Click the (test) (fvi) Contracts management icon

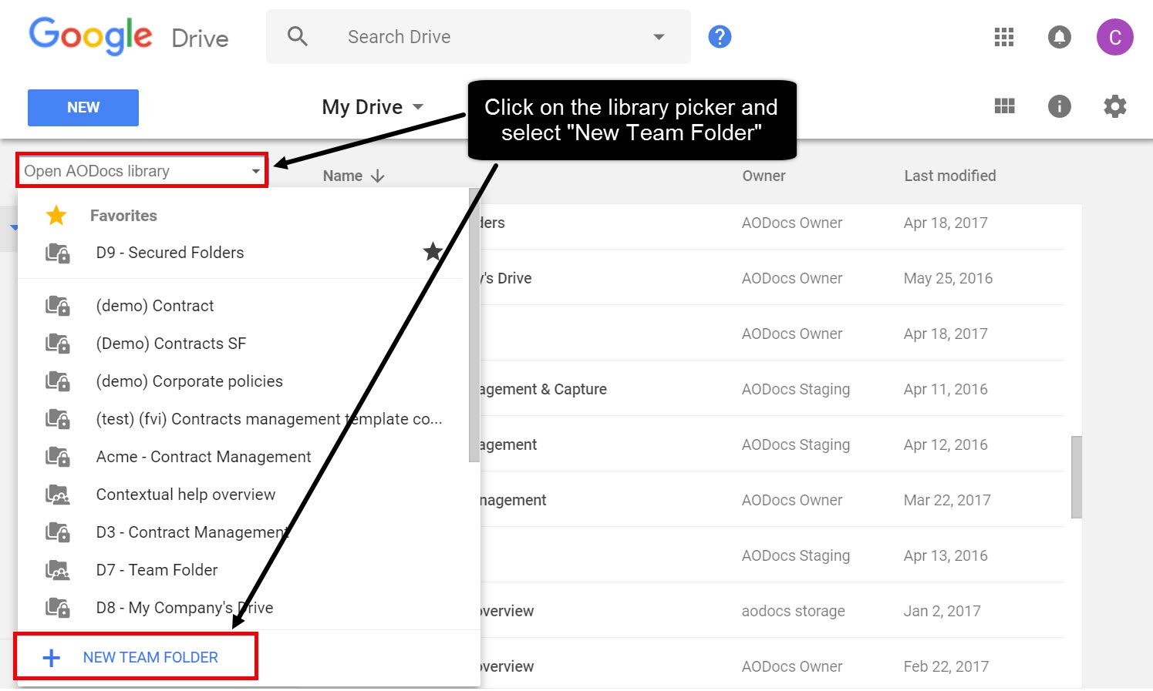[x=58, y=419]
